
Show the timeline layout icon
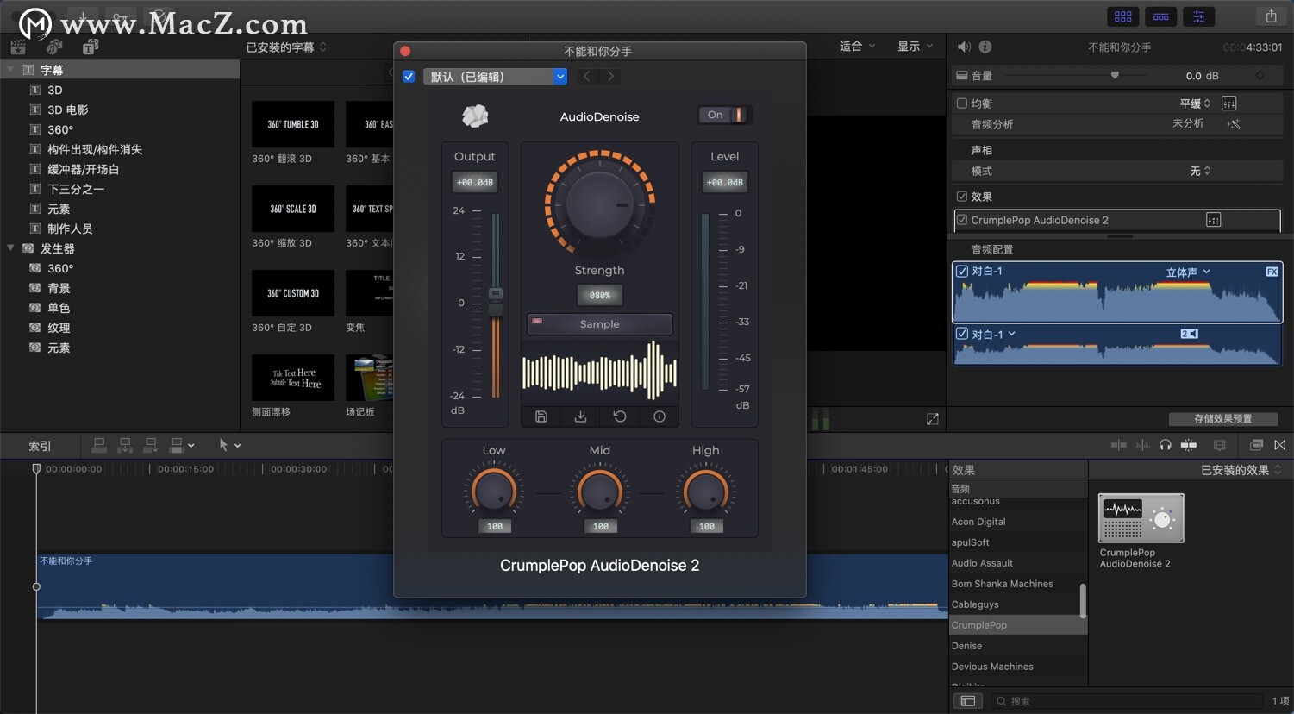(1161, 16)
